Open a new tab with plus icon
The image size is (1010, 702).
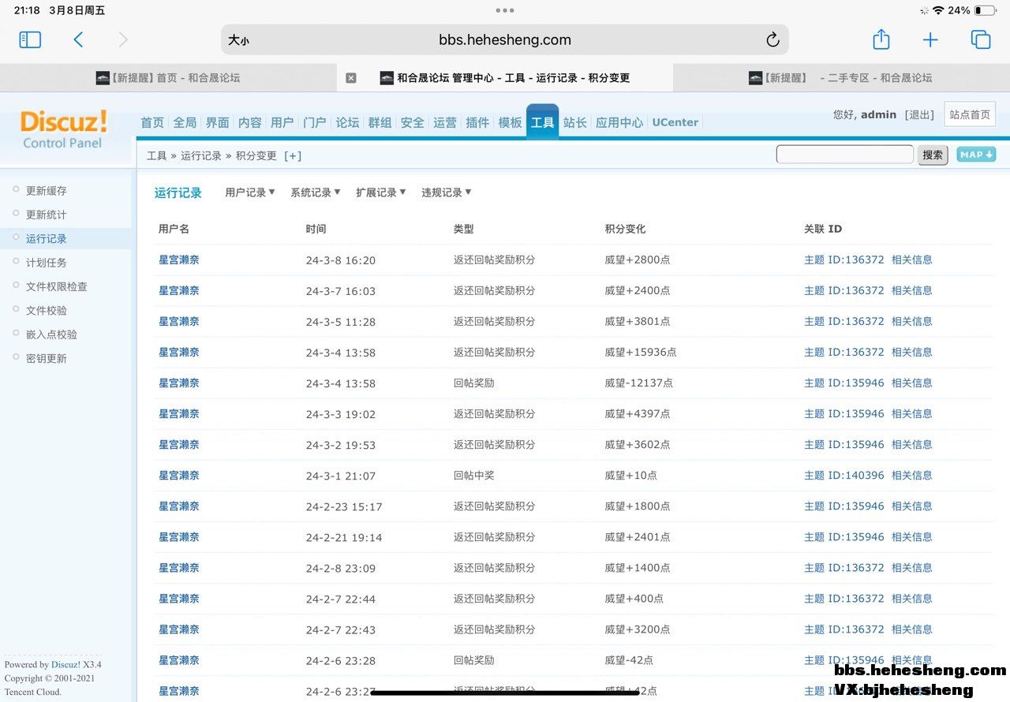coord(930,39)
